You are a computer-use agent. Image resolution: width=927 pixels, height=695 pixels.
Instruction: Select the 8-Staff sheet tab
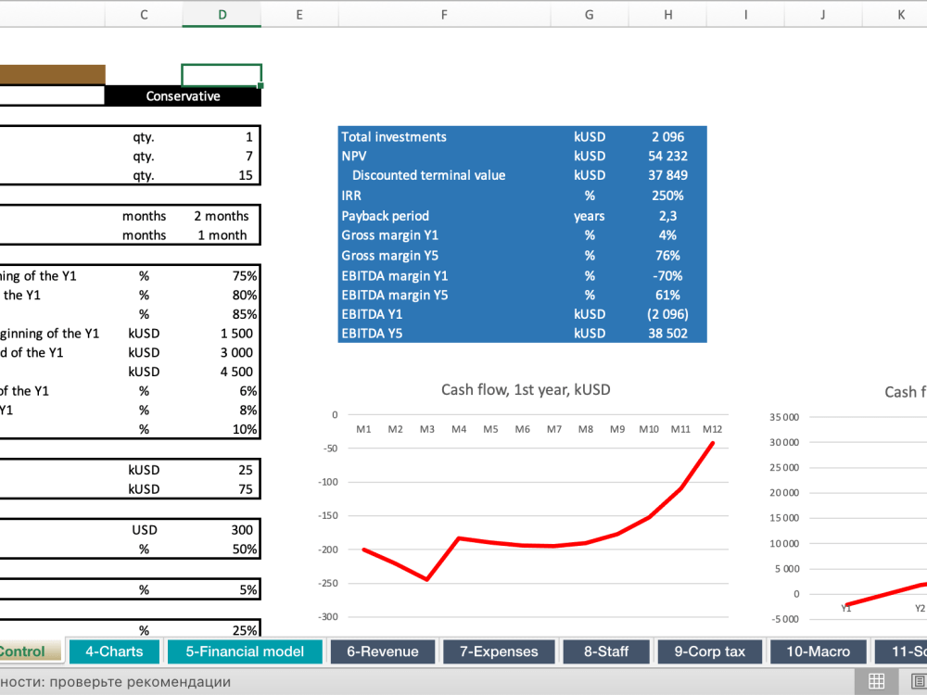click(606, 651)
